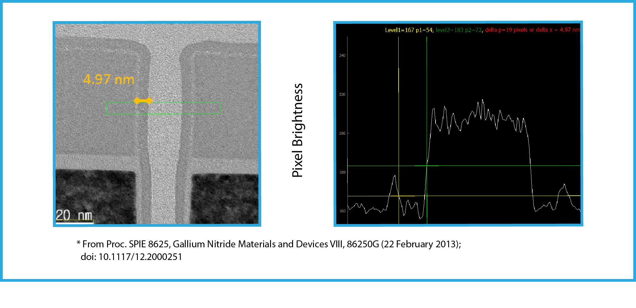Click the doi: 10.1117/12.2000251 text
Image resolution: width=636 pixels, height=308 pixels.
click(x=132, y=257)
